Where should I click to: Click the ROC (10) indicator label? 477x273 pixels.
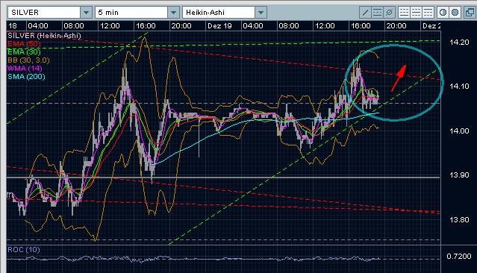tap(24, 250)
